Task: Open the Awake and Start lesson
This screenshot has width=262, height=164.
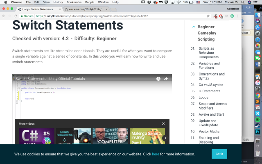Action: (x=211, y=114)
